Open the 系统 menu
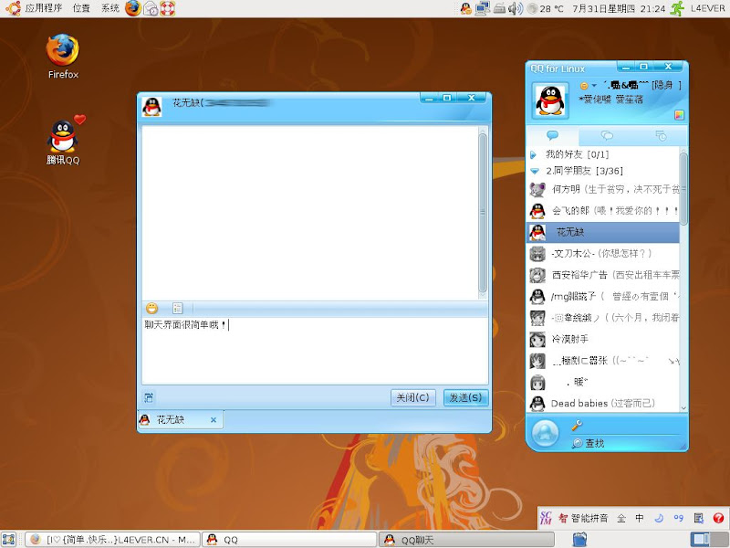 [110, 8]
